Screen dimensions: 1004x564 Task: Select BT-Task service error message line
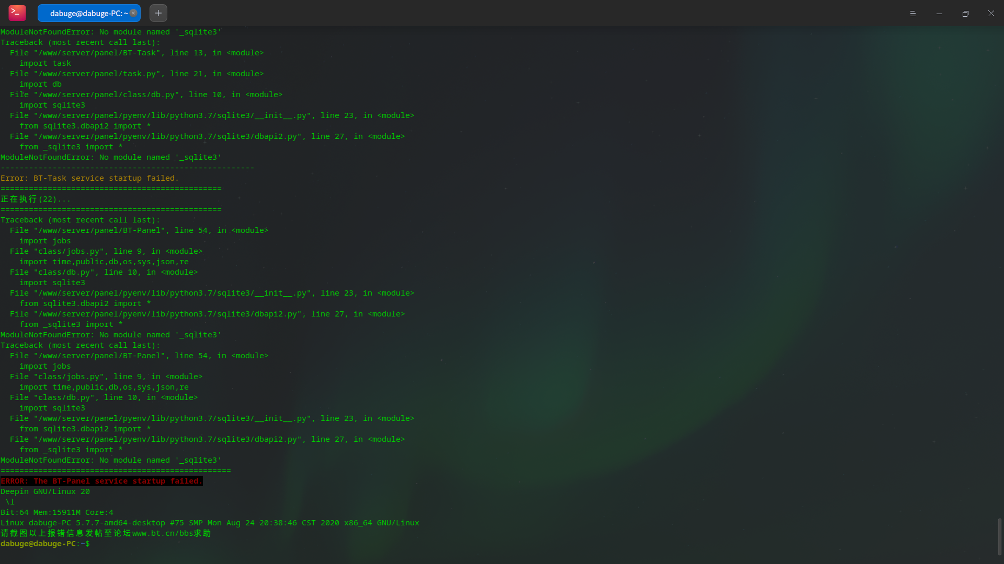pyautogui.click(x=89, y=178)
